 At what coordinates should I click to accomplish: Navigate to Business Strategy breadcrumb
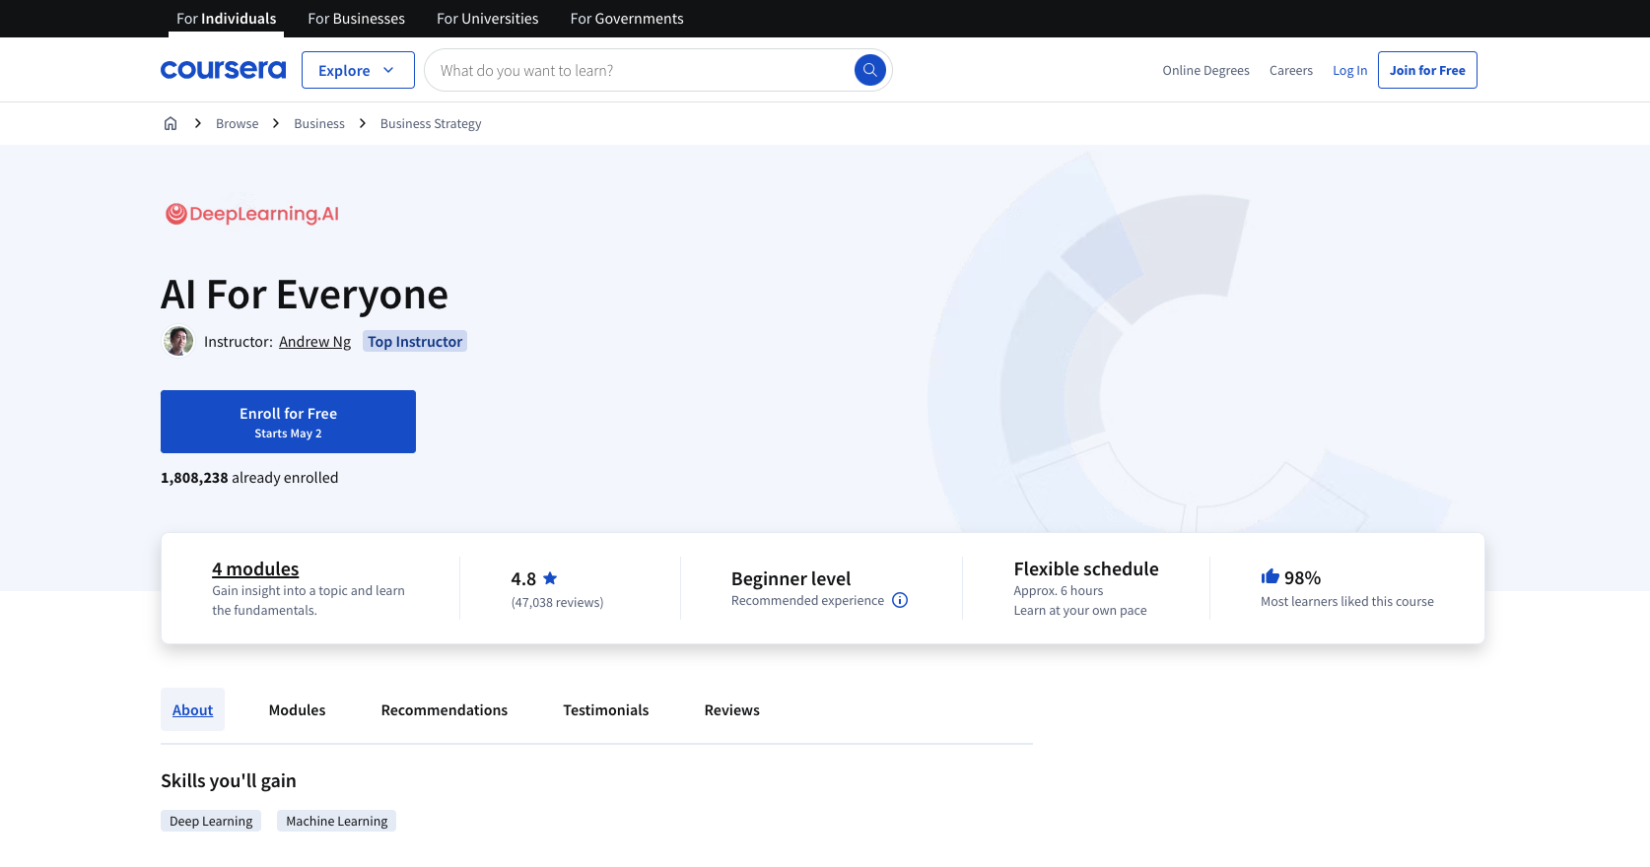[x=431, y=123]
